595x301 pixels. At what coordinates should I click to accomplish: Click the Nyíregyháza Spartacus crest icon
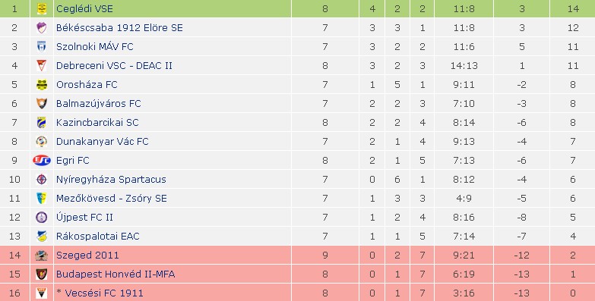coord(42,179)
